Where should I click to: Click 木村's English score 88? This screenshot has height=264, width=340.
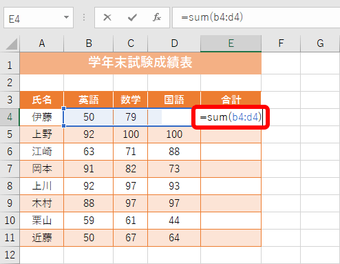tap(89, 203)
